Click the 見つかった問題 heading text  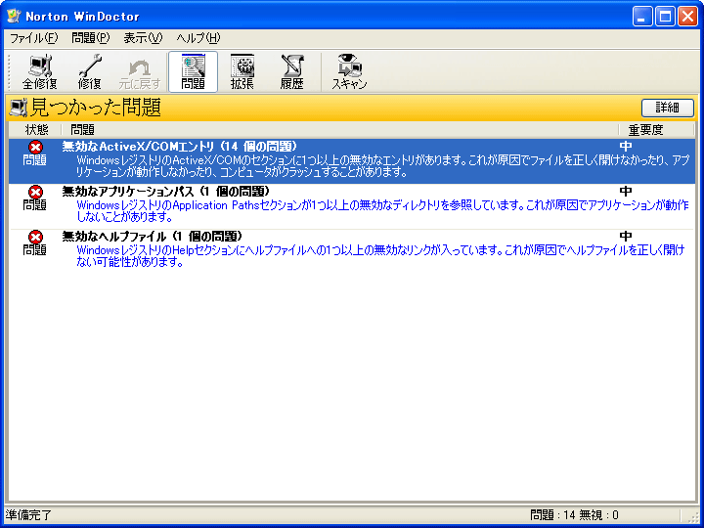[x=96, y=108]
